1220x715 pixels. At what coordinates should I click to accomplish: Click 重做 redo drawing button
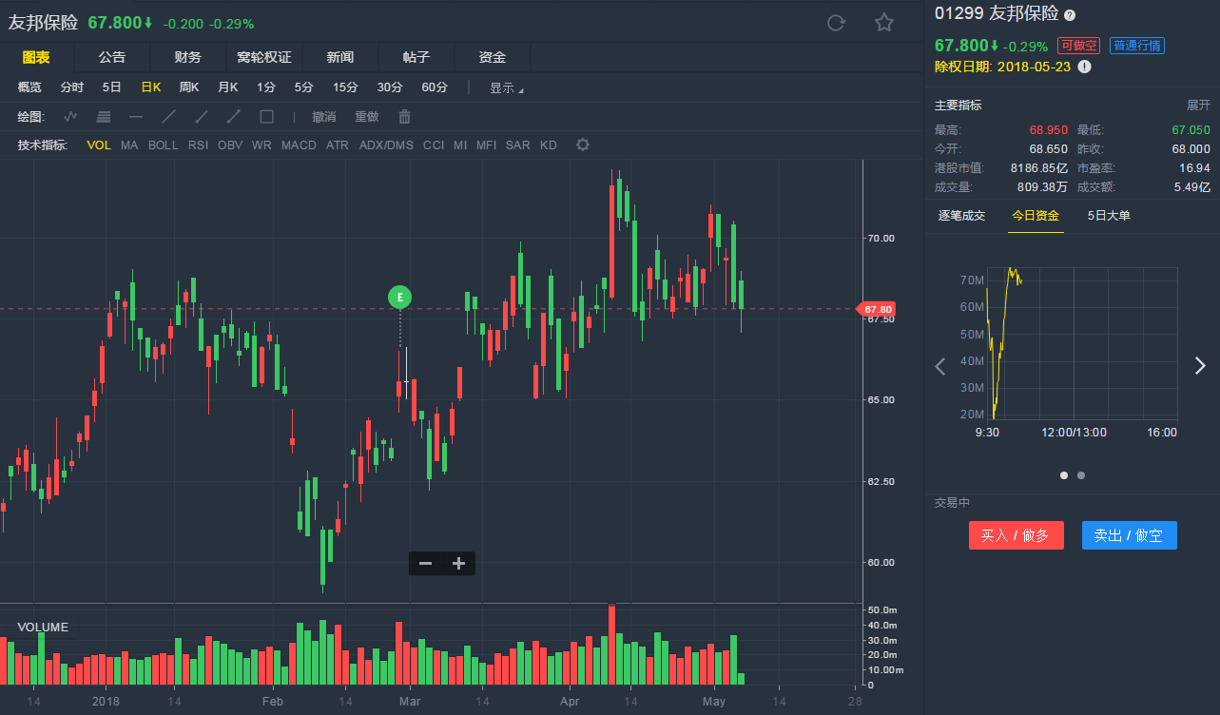366,117
